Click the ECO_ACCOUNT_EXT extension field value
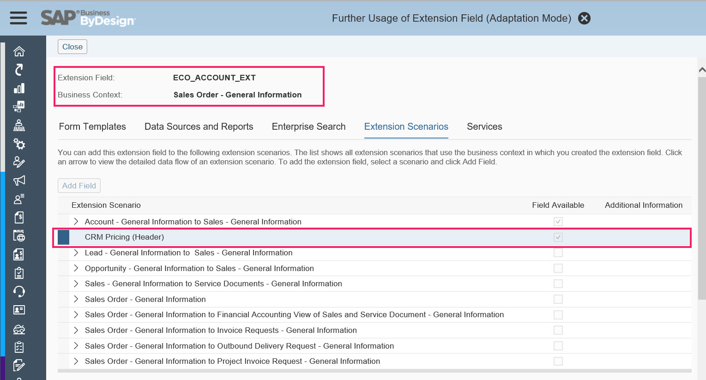The height and width of the screenshot is (380, 706). (214, 78)
